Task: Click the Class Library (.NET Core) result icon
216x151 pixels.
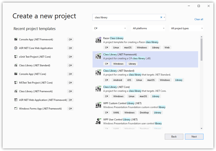Action: point(98,89)
